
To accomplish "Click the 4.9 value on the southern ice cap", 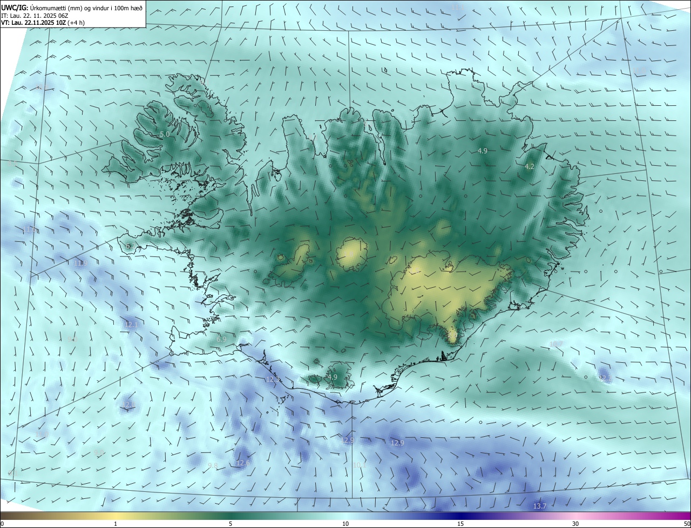I will 333,377.
